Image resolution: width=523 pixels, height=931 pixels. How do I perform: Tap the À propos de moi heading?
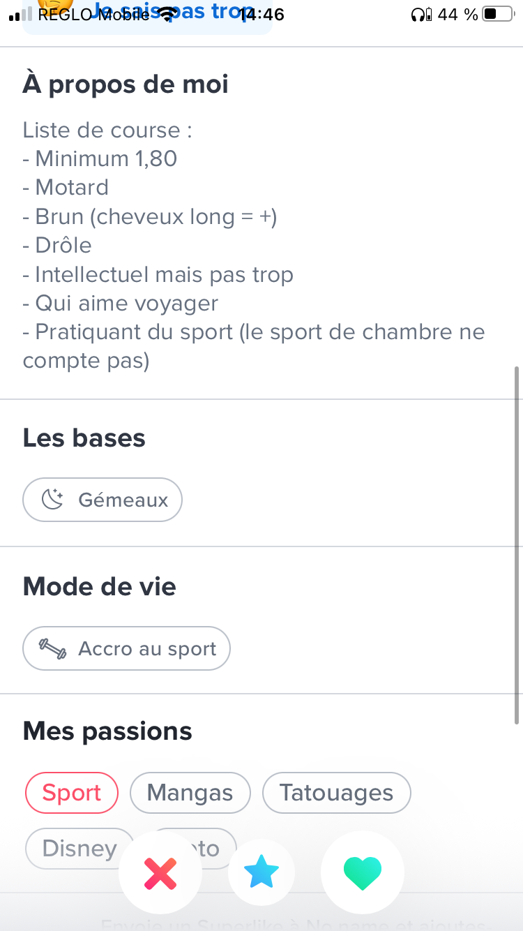(126, 84)
